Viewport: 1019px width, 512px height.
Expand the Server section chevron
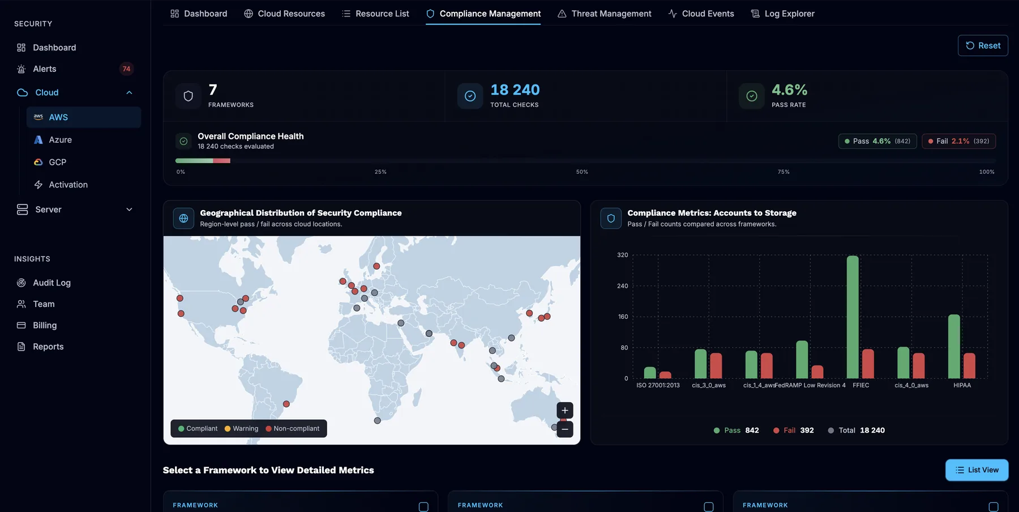[x=129, y=210]
